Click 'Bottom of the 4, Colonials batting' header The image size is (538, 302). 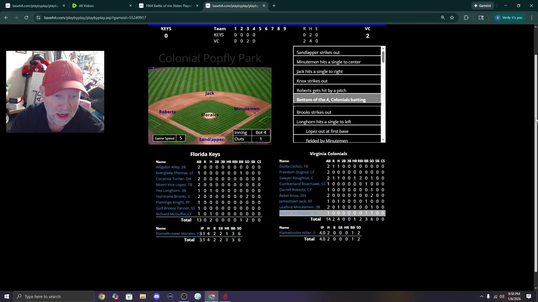click(337, 100)
